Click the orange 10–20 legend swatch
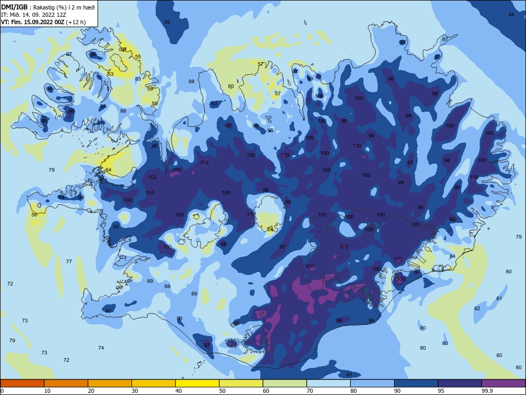This screenshot has height=395, width=526. (x=66, y=383)
